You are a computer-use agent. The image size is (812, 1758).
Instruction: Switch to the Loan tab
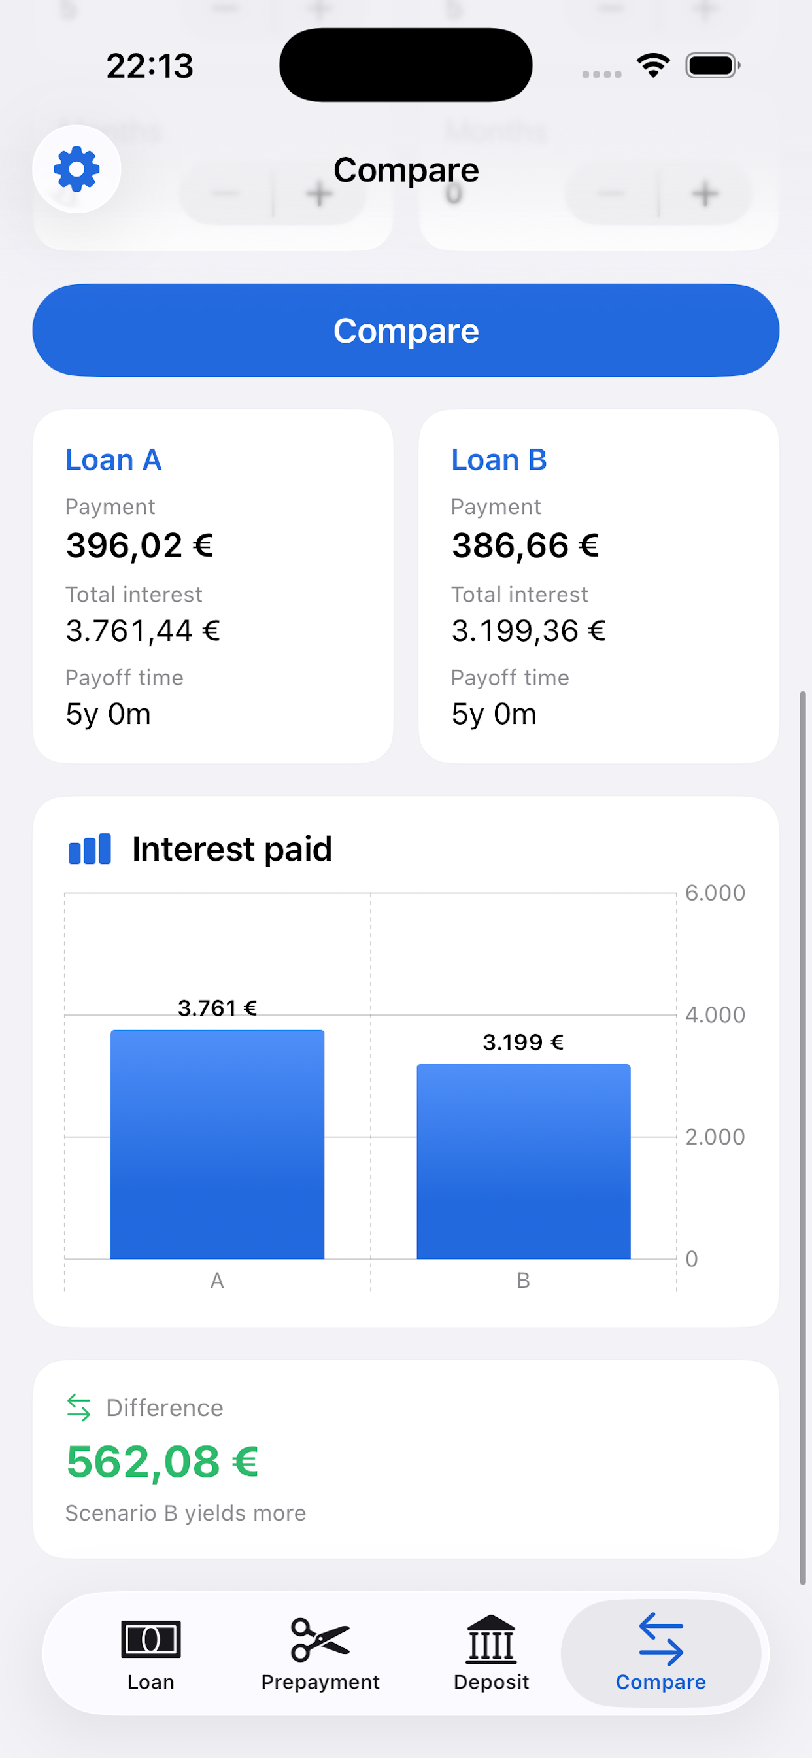[x=151, y=1653]
